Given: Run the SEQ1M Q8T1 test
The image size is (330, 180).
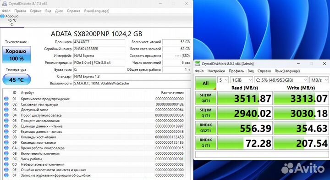Looking at the screenshot, I should point(206,98).
